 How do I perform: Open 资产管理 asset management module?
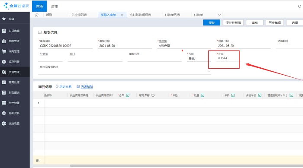15,103
